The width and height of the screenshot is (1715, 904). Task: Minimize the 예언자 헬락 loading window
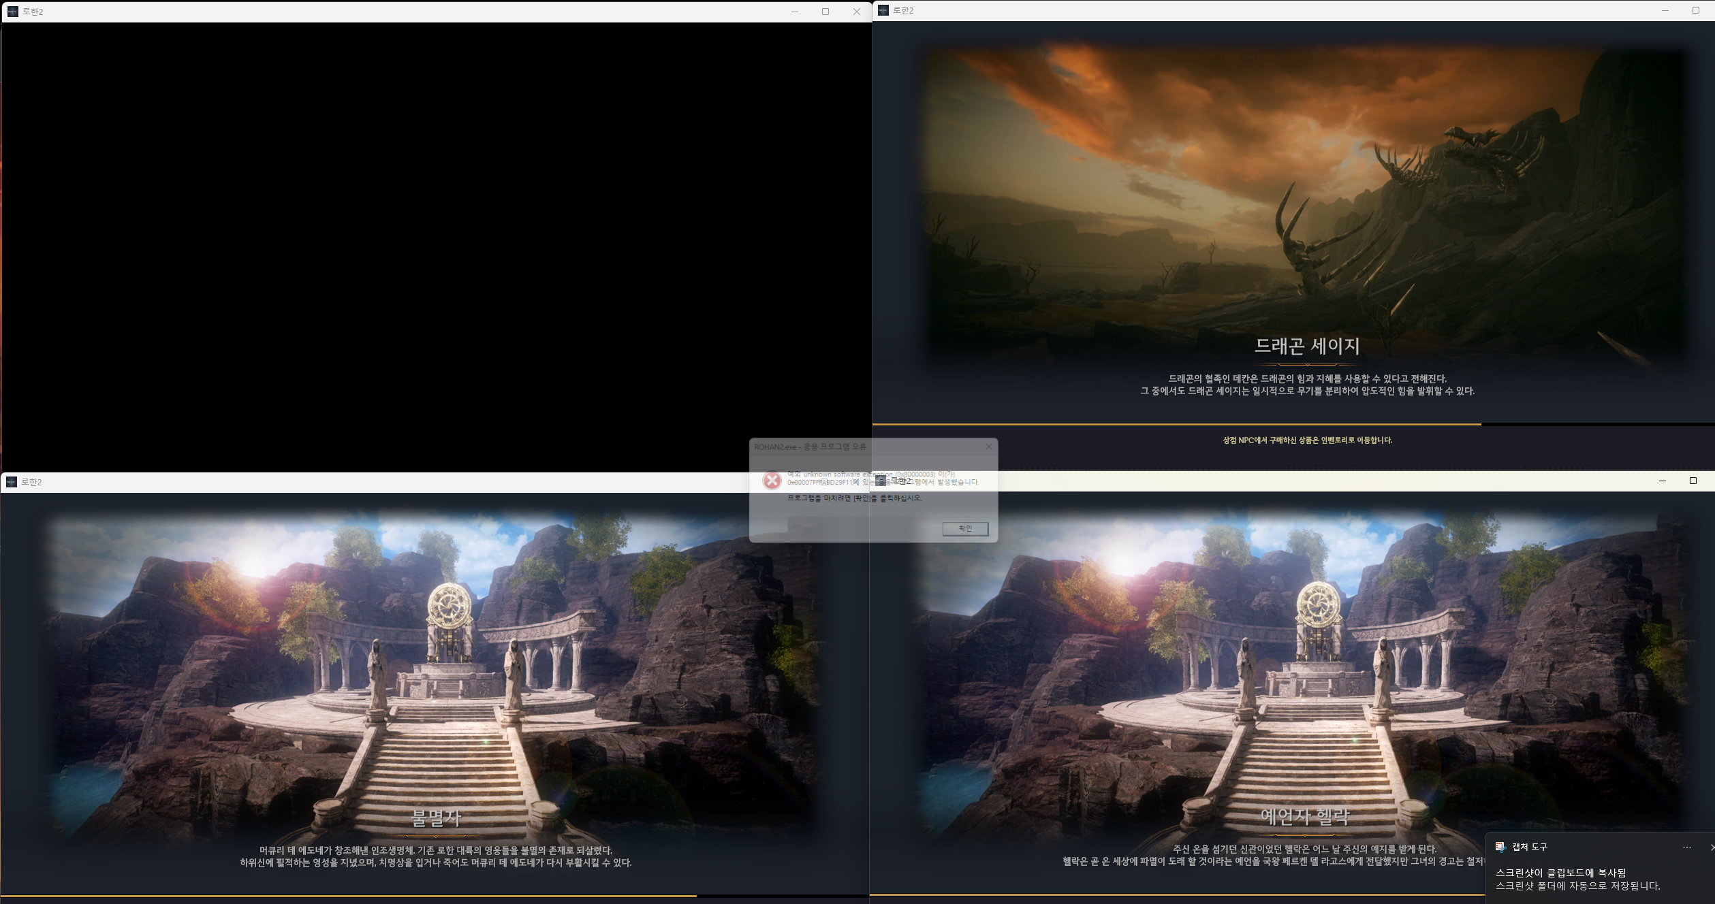(1662, 481)
